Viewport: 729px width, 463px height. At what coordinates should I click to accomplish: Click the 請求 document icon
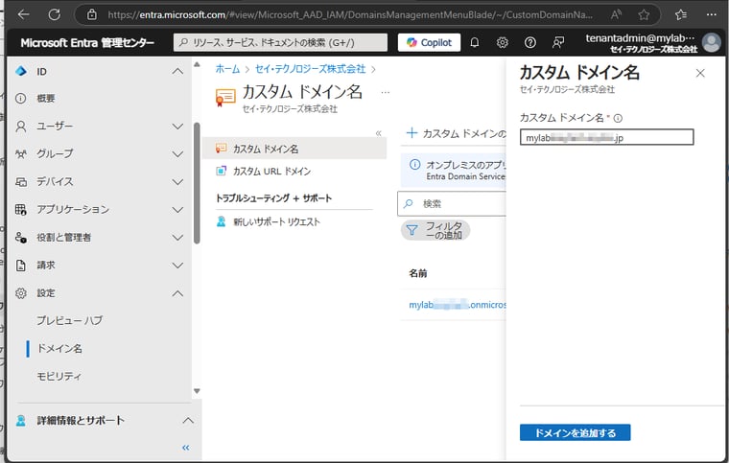click(21, 266)
